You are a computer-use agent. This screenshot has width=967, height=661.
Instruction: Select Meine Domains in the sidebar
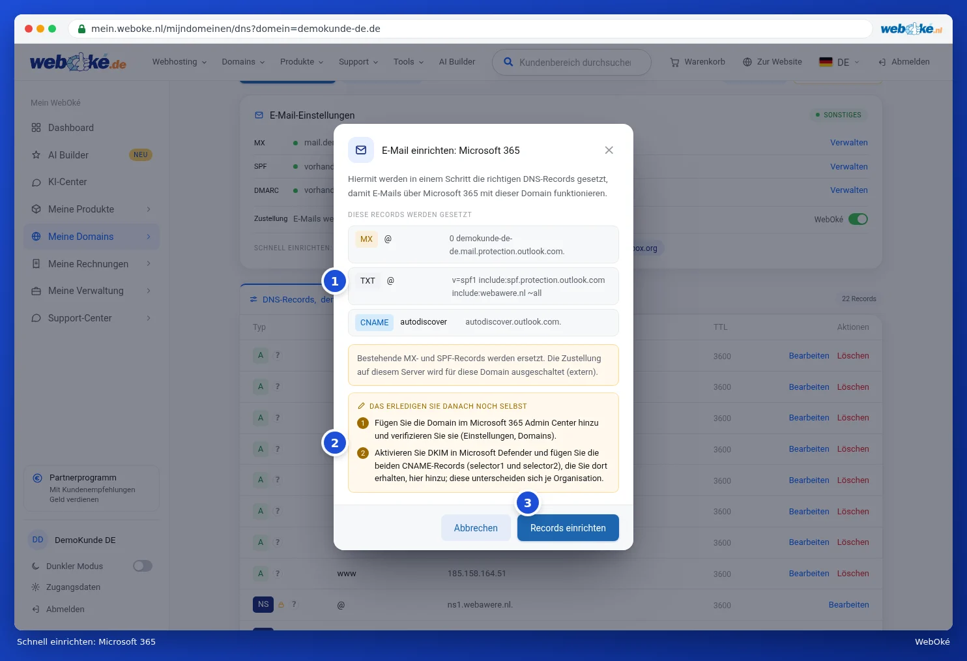click(x=91, y=237)
